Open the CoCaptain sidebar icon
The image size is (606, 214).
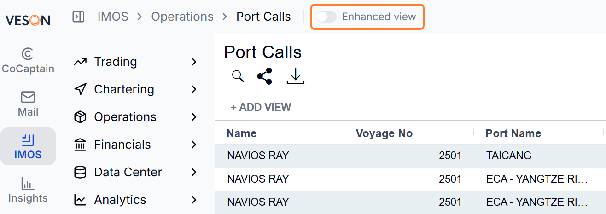(28, 54)
